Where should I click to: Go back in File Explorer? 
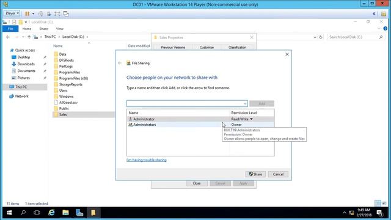(8, 37)
